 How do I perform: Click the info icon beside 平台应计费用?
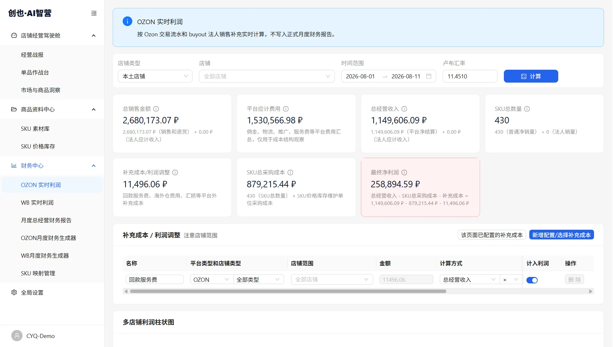(x=286, y=109)
